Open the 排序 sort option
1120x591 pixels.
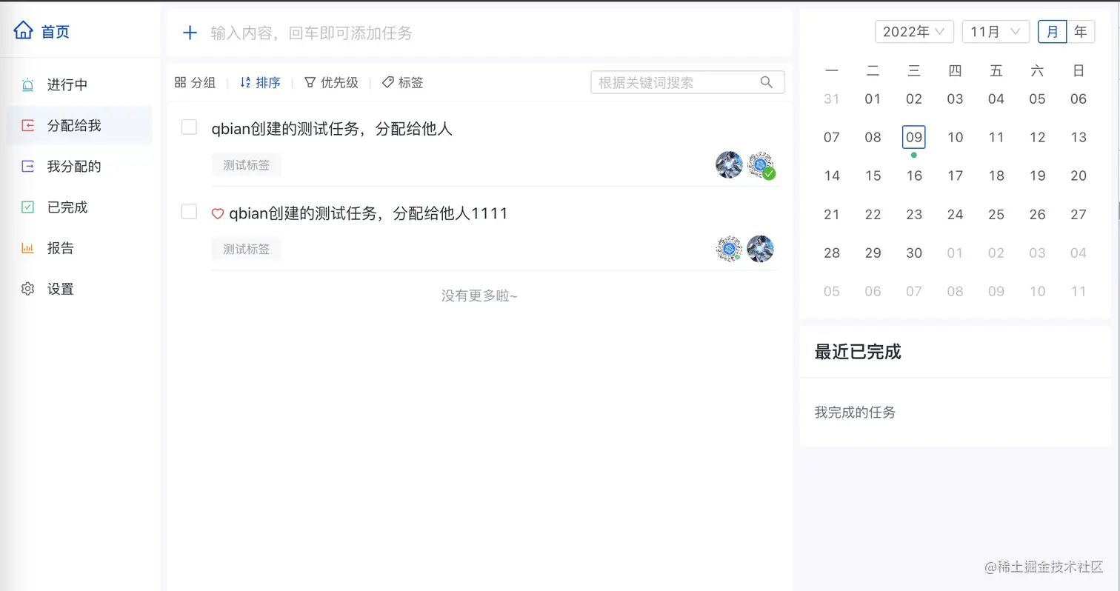tap(261, 83)
